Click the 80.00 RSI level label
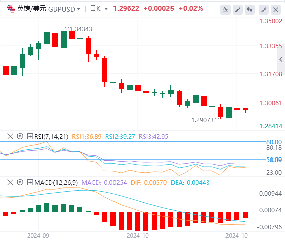 click(x=274, y=142)
